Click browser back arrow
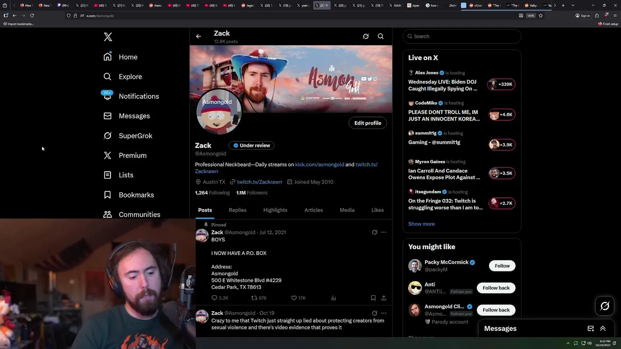Screen dimensions: 621x349 [15, 16]
